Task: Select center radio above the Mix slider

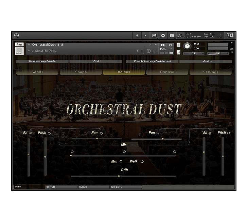Action: pyautogui.click(x=124, y=152)
